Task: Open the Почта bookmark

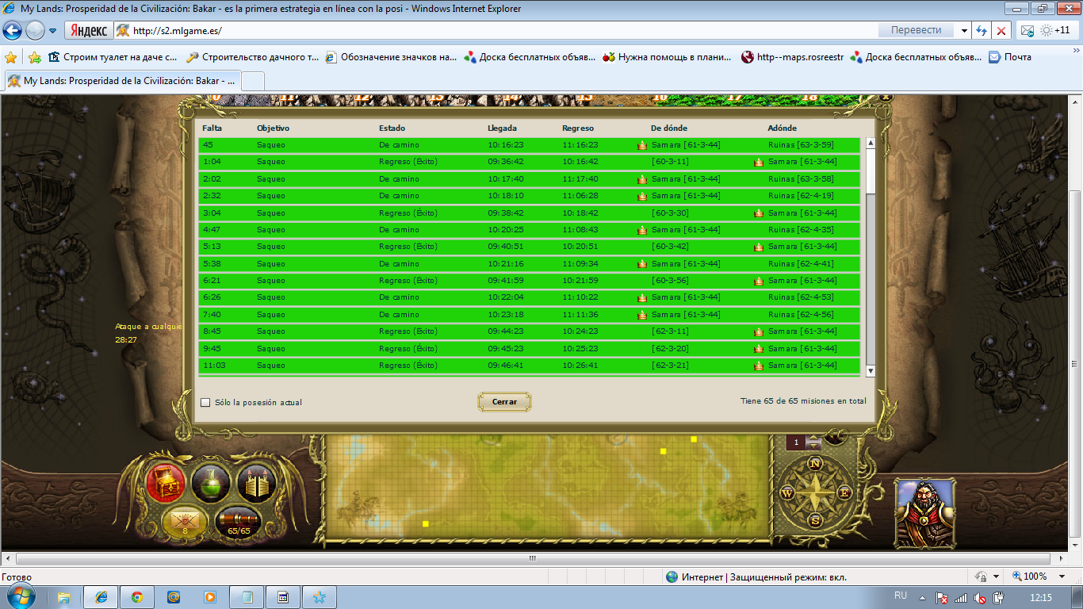Action: tap(1010, 57)
